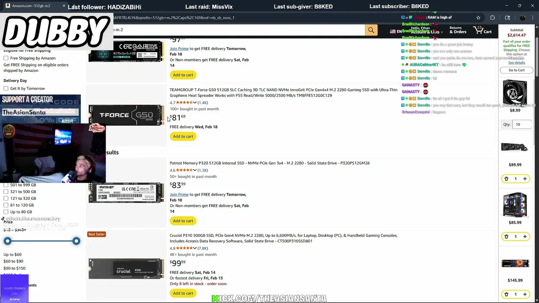This screenshot has height=303, width=539.
Task: Click Go to Cart button
Action: (x=517, y=70)
